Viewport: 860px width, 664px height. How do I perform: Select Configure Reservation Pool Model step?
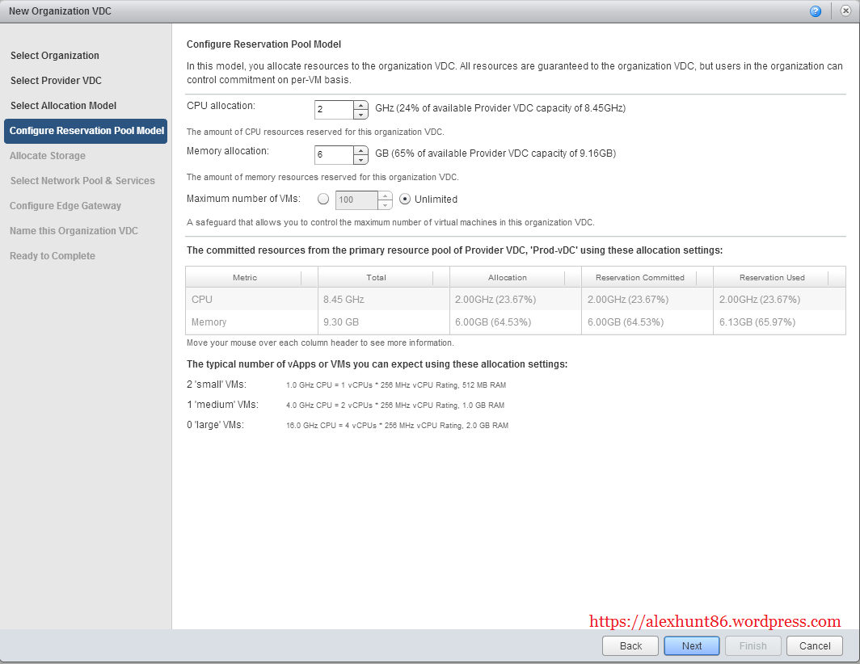[x=86, y=131]
